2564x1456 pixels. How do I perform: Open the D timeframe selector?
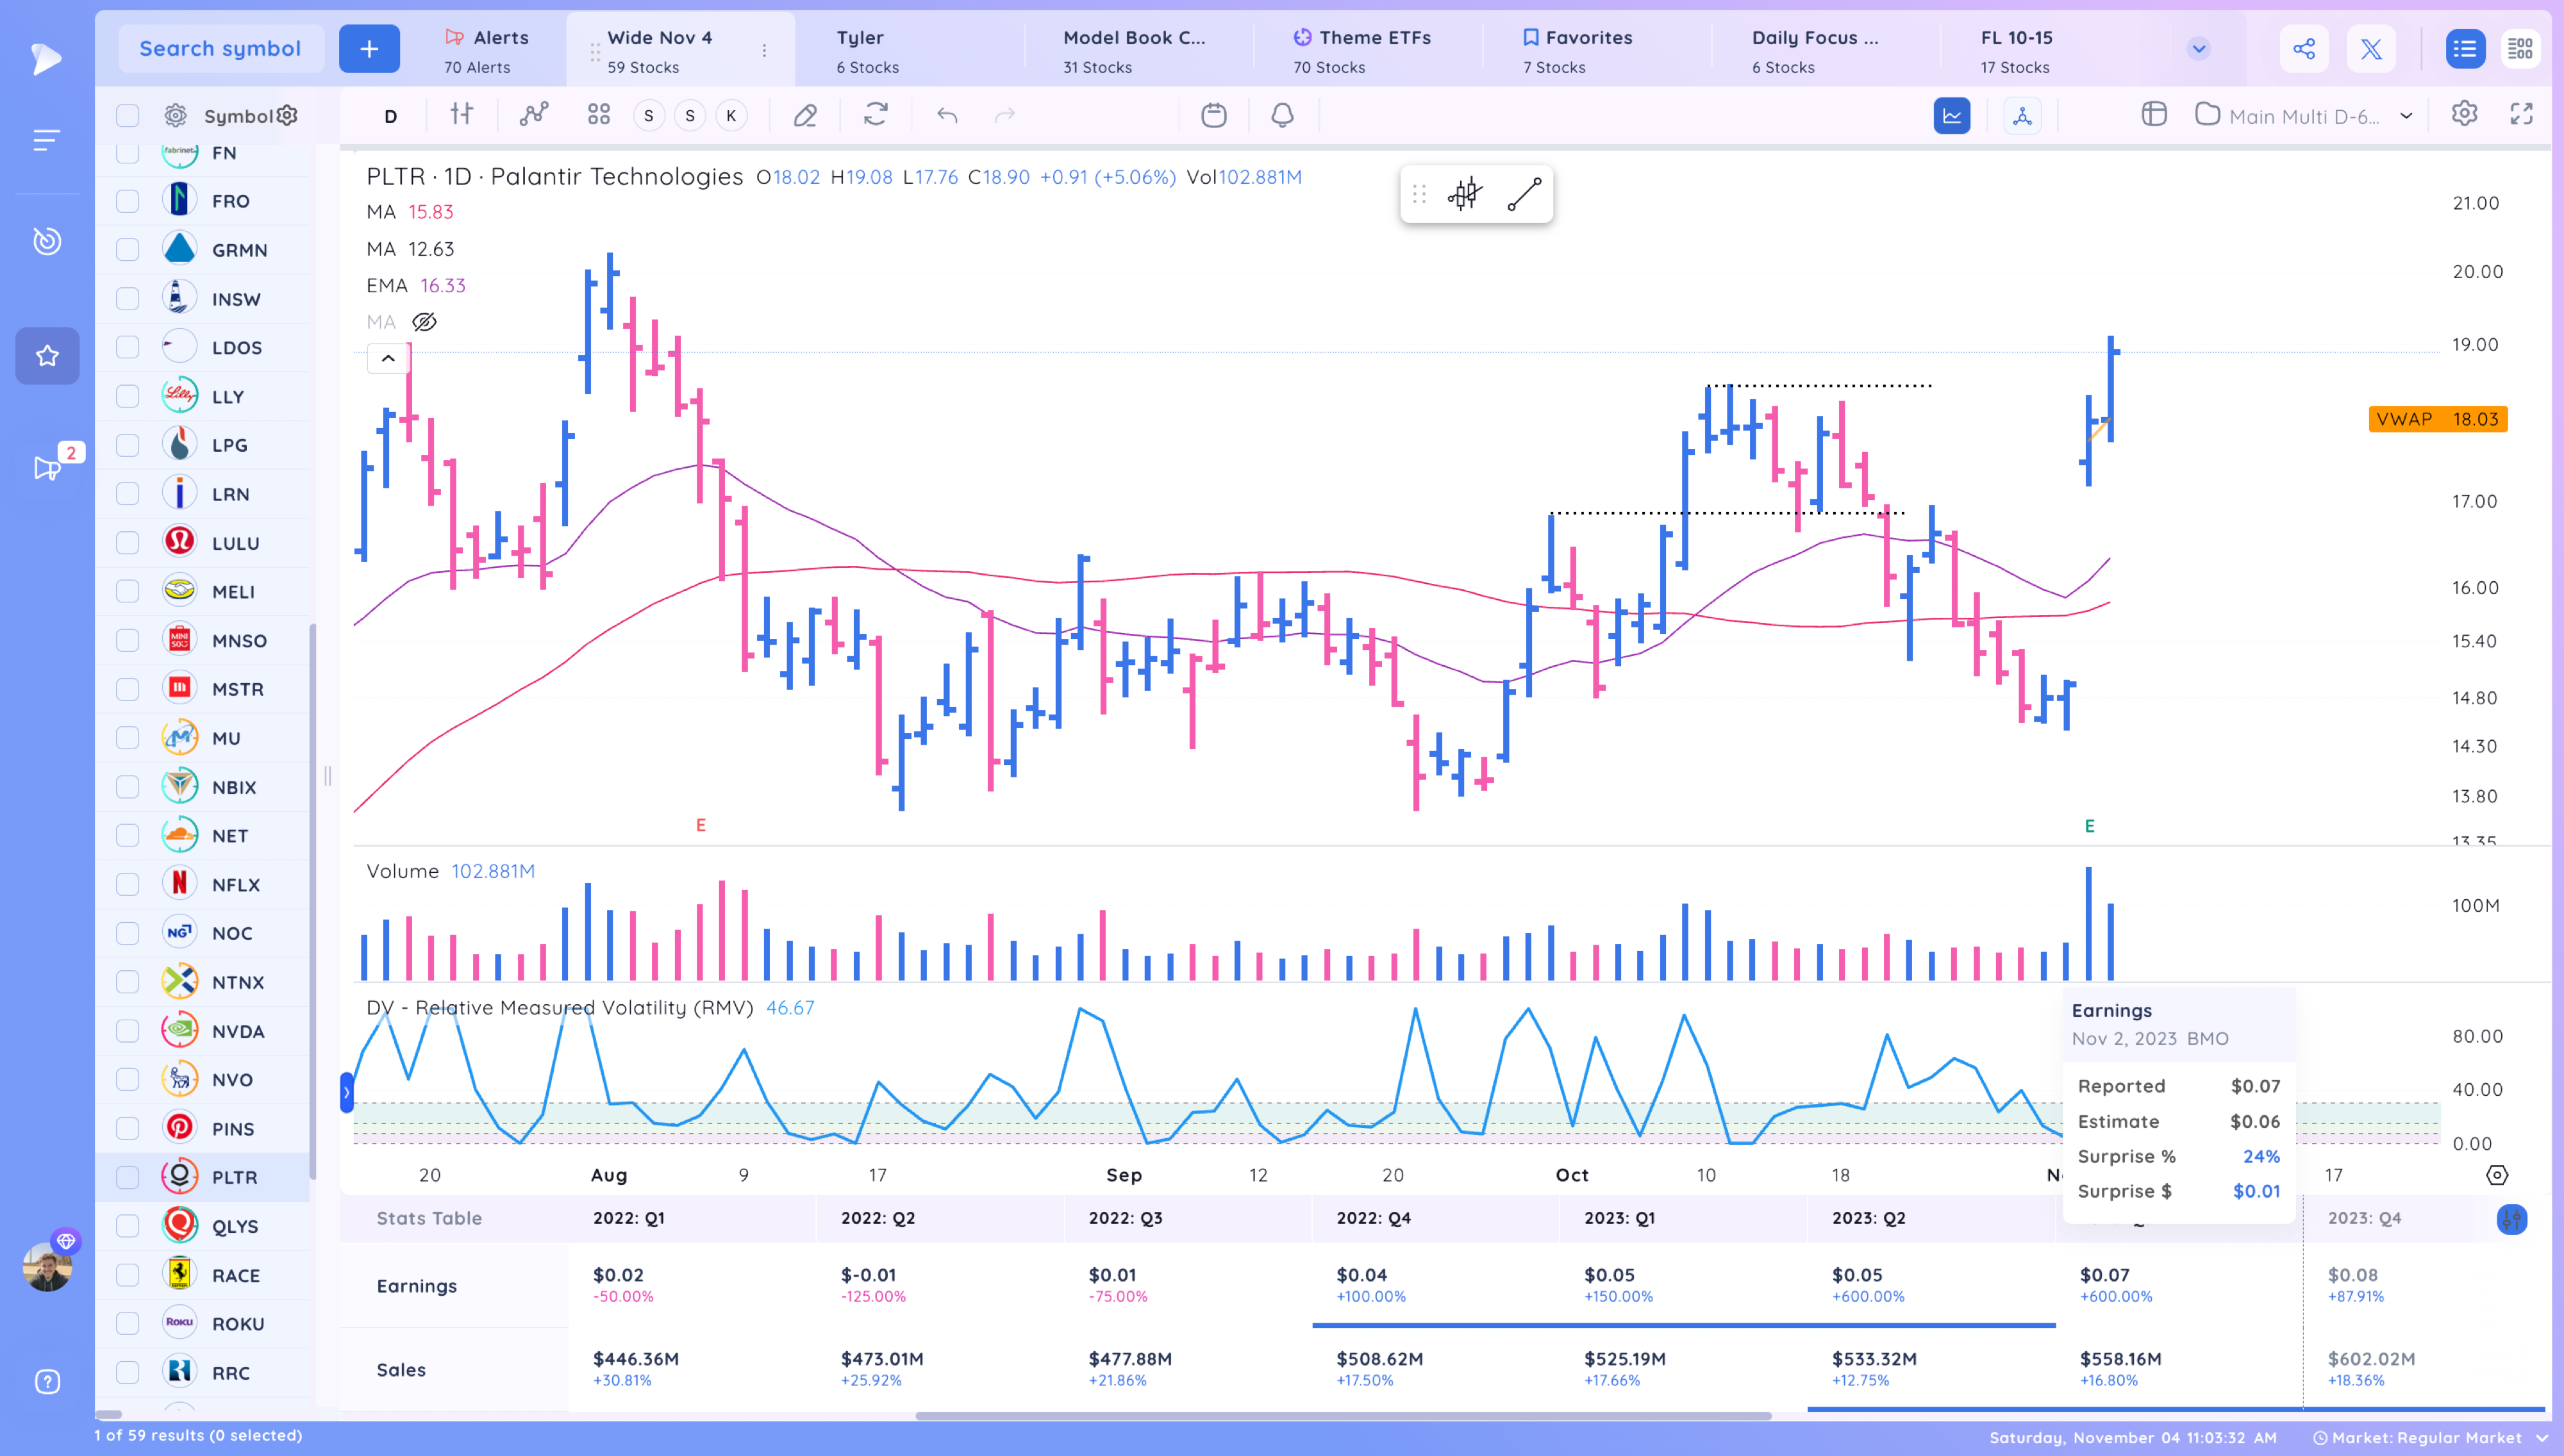(390, 116)
